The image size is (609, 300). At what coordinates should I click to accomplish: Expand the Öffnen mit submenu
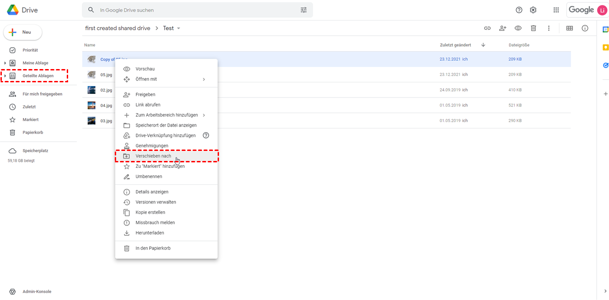[x=204, y=79]
